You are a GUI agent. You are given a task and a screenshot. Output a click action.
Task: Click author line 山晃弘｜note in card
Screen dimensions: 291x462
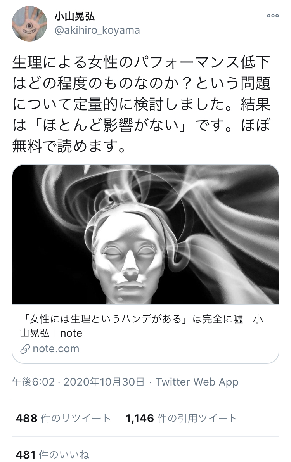click(51, 333)
